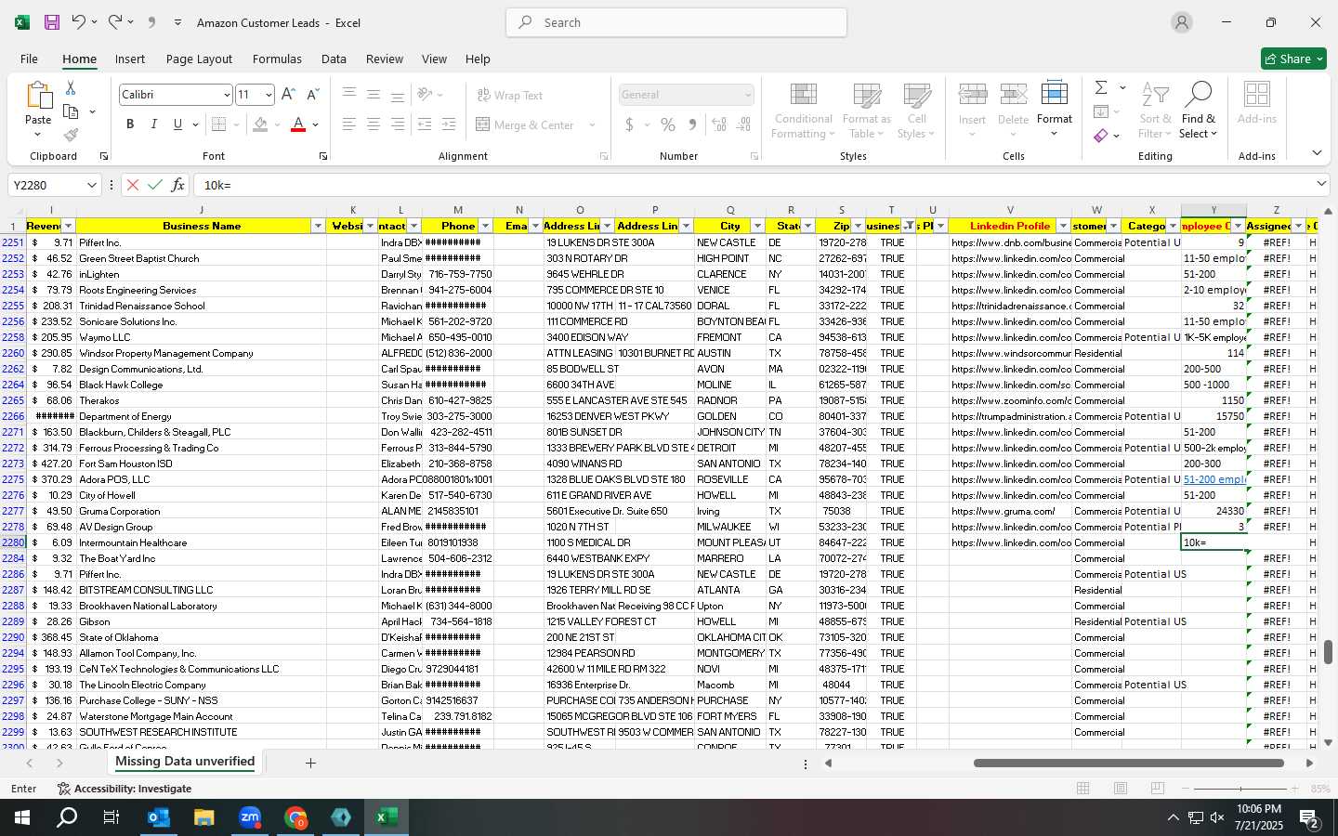Switch to the Insert ribbon tab

pyautogui.click(x=130, y=59)
